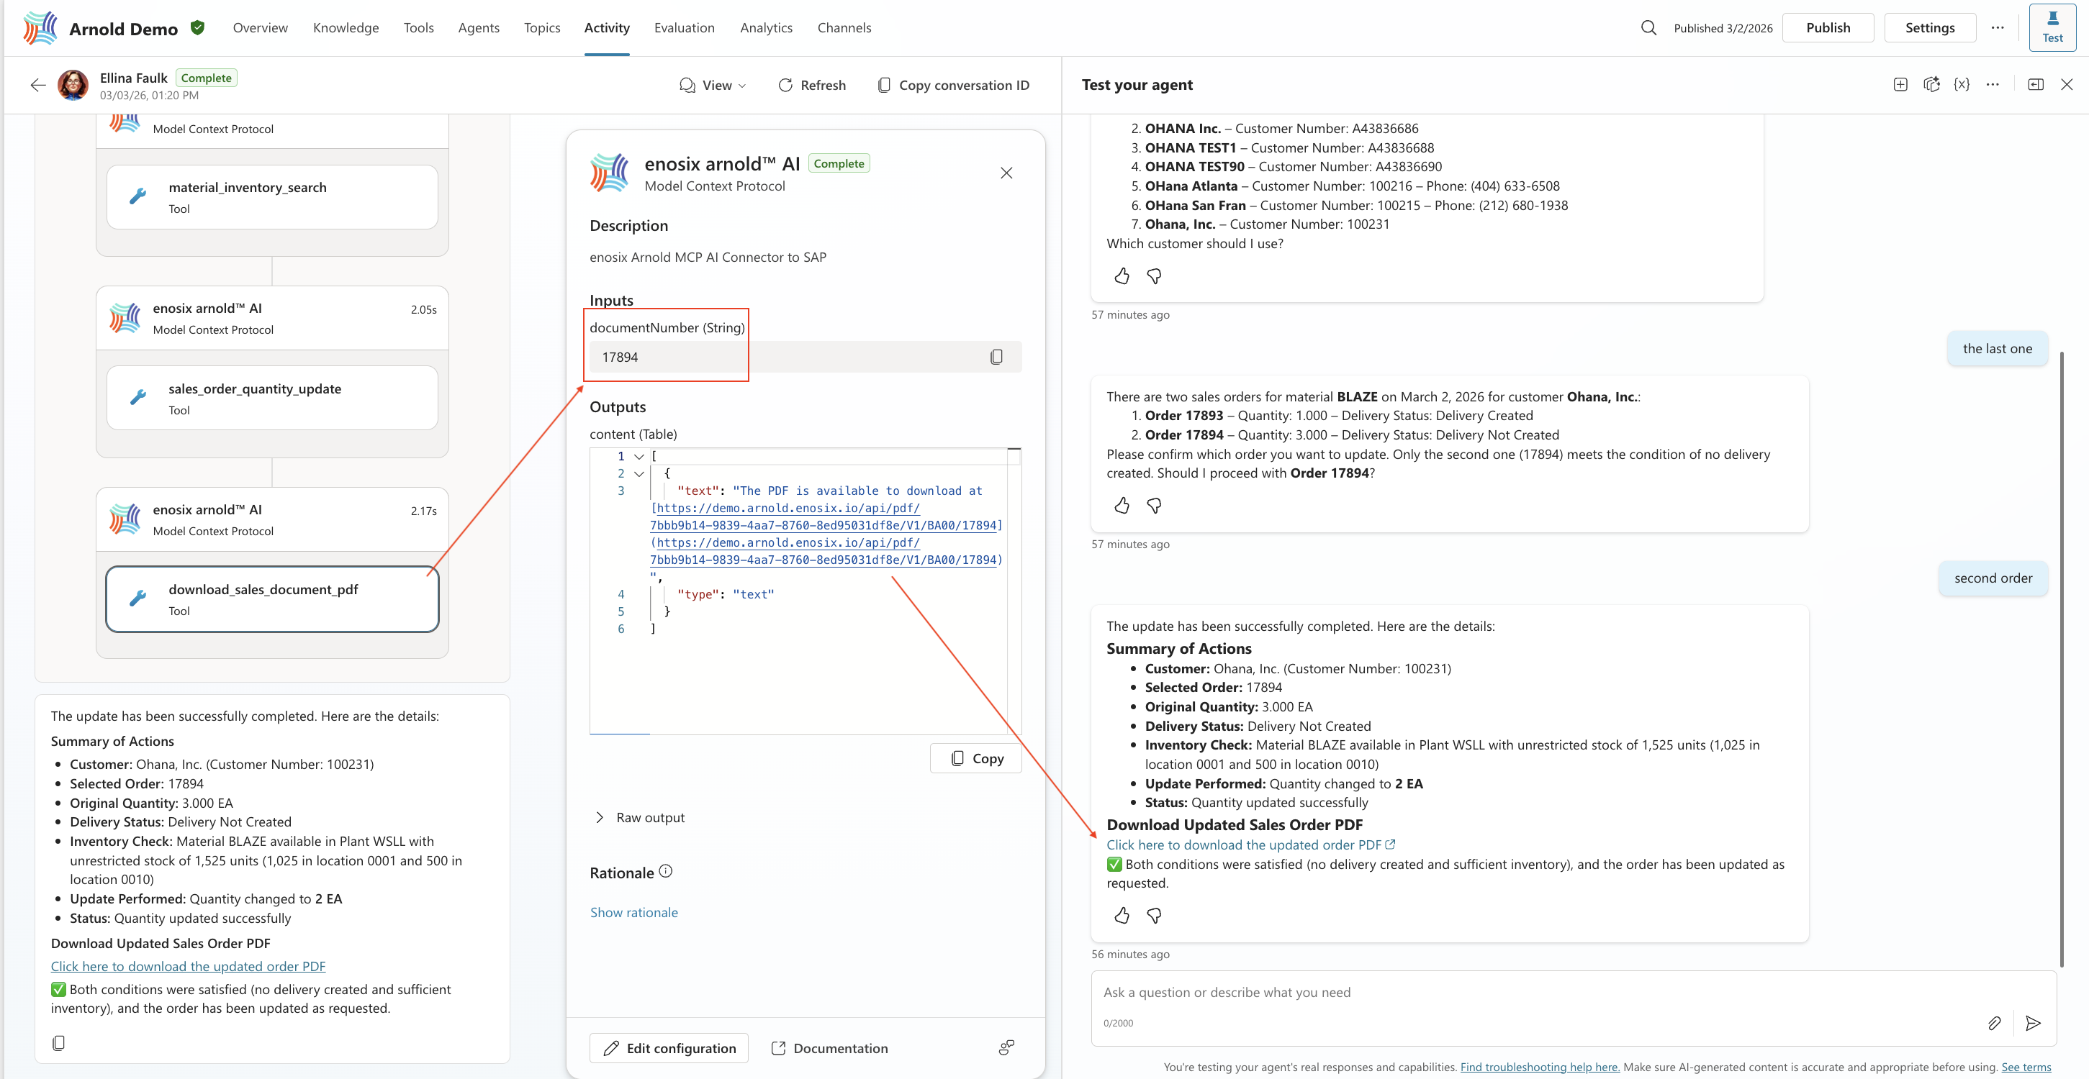The image size is (2089, 1079).
Task: Click the enosix arnold AI node taking 2.17s
Action: tap(271, 519)
